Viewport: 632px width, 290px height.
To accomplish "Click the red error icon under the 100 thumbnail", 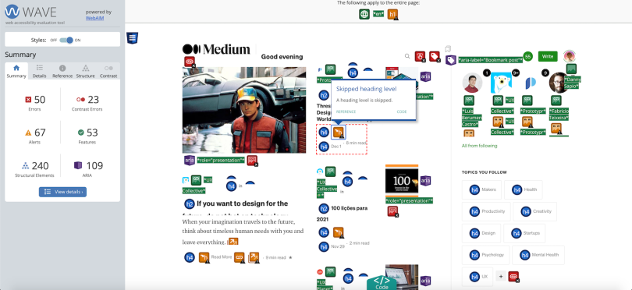I will (392, 211).
